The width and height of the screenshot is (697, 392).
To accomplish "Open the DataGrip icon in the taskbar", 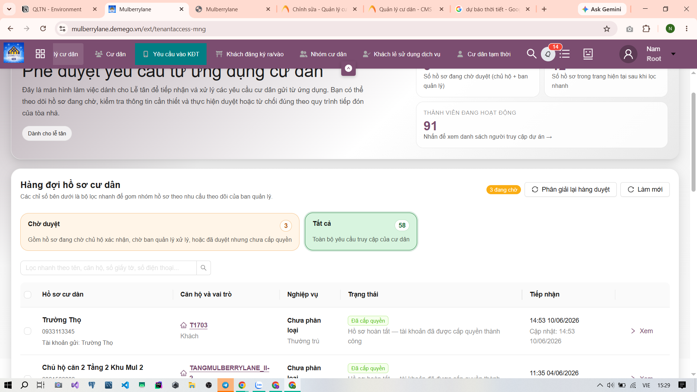I will [159, 385].
